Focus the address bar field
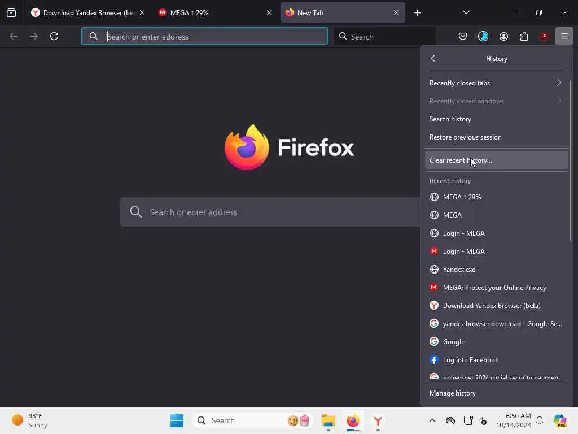Screen dimensions: 578x434 [x=204, y=36]
